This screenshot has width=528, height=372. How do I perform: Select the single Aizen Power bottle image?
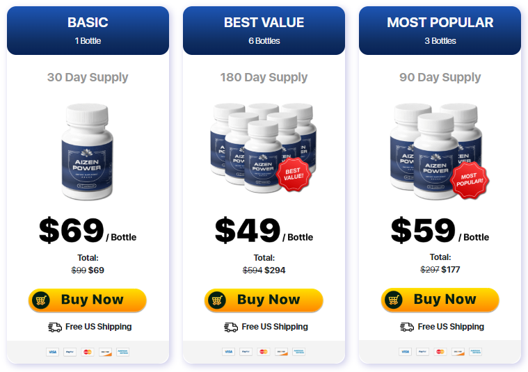[x=88, y=152]
